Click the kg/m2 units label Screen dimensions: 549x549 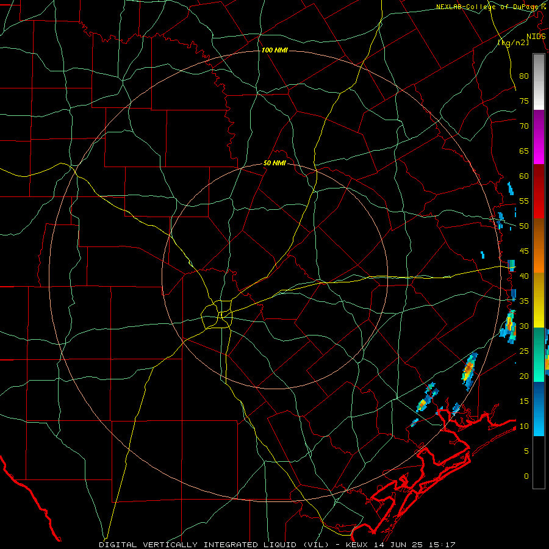[513, 43]
